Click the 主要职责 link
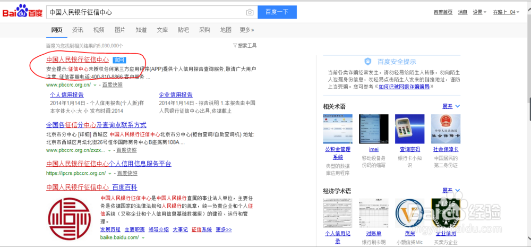Viewport: 531px width, 247px height. pos(135,229)
